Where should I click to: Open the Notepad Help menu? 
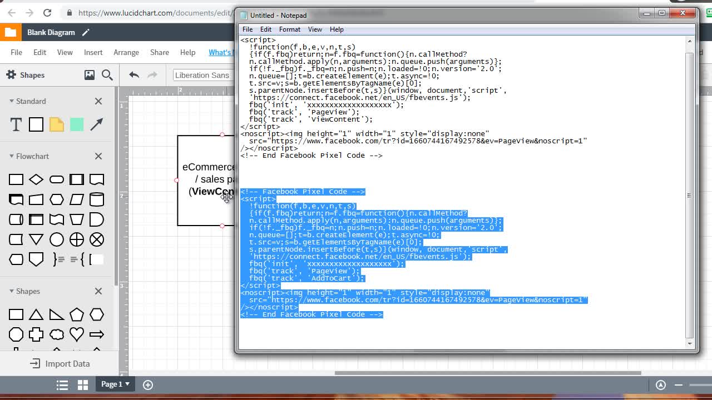(x=337, y=29)
